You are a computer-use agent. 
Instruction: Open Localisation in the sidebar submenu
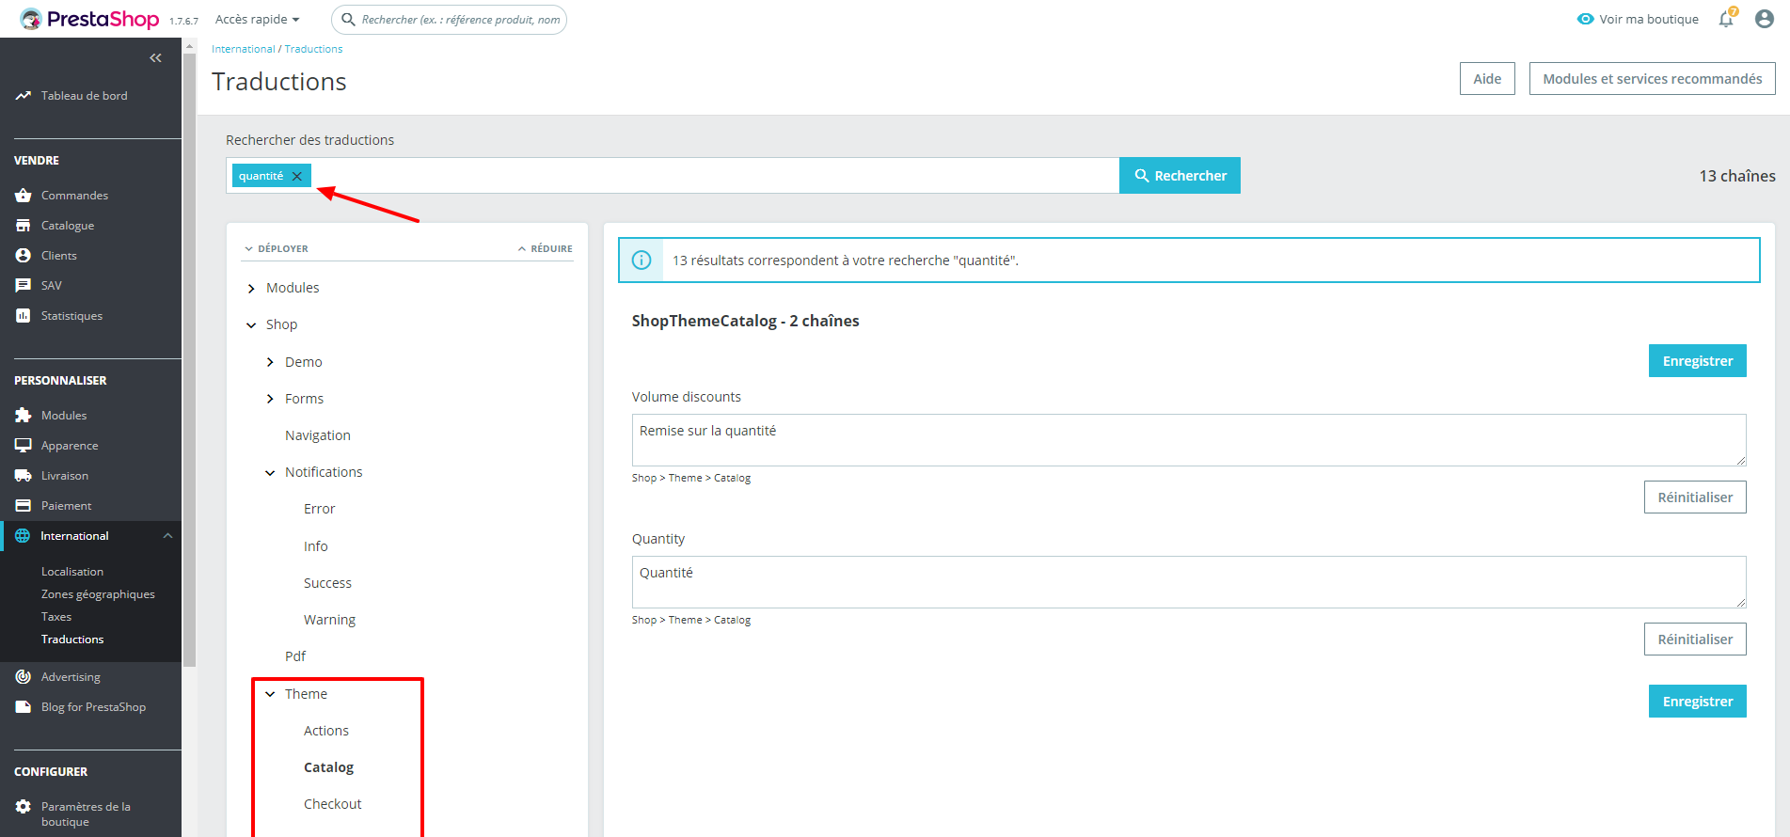(72, 572)
